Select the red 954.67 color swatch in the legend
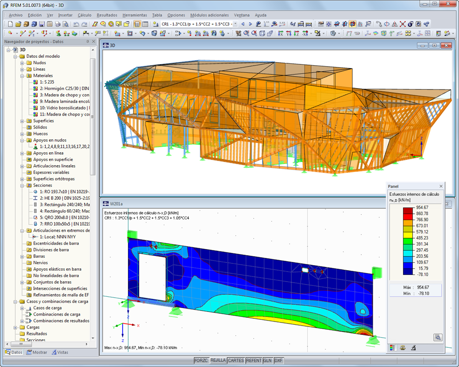The width and height of the screenshot is (459, 367). pyautogui.click(x=407, y=210)
